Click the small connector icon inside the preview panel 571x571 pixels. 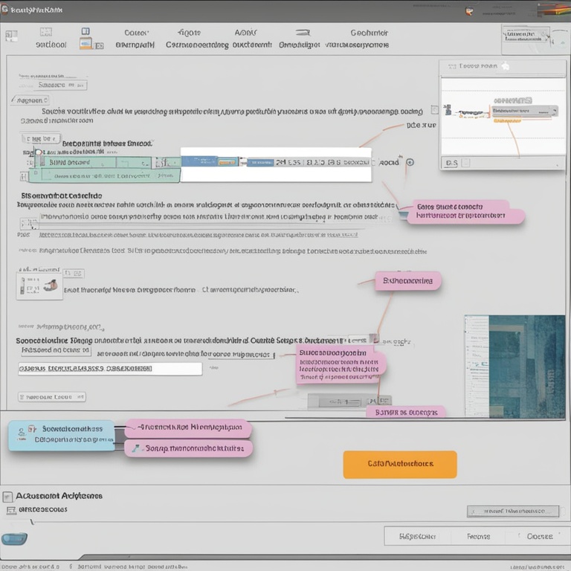click(448, 110)
